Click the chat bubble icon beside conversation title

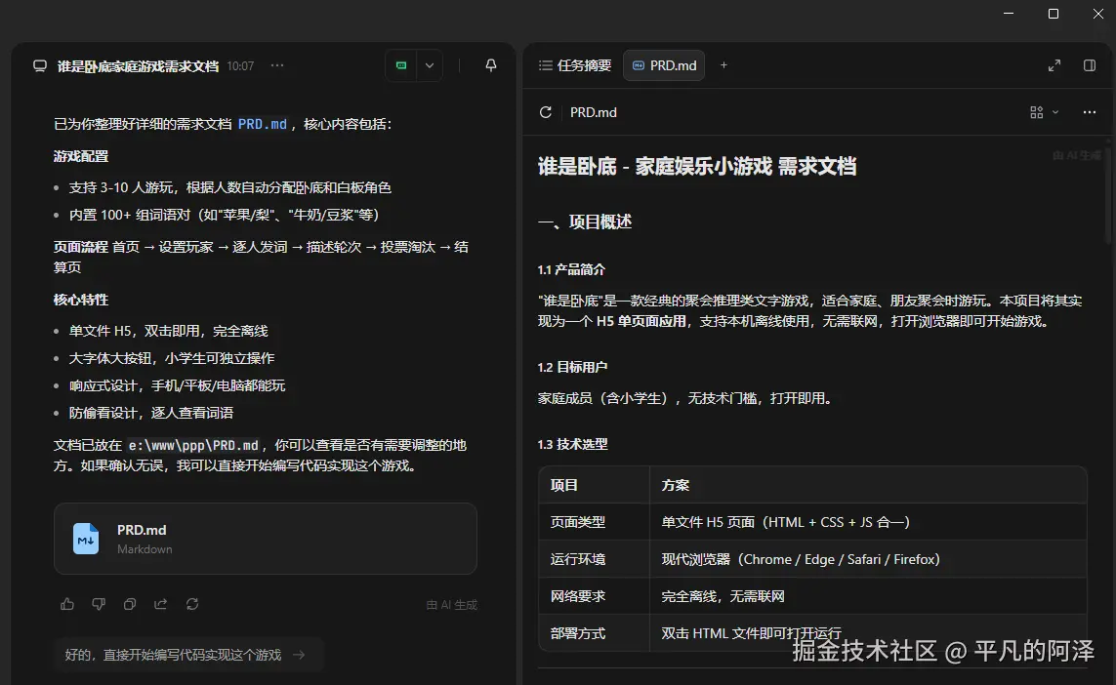[x=40, y=65]
